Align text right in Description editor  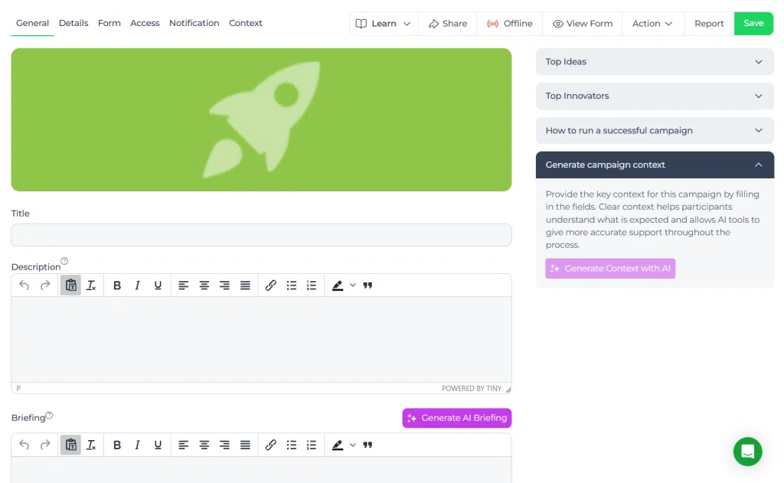coord(224,286)
